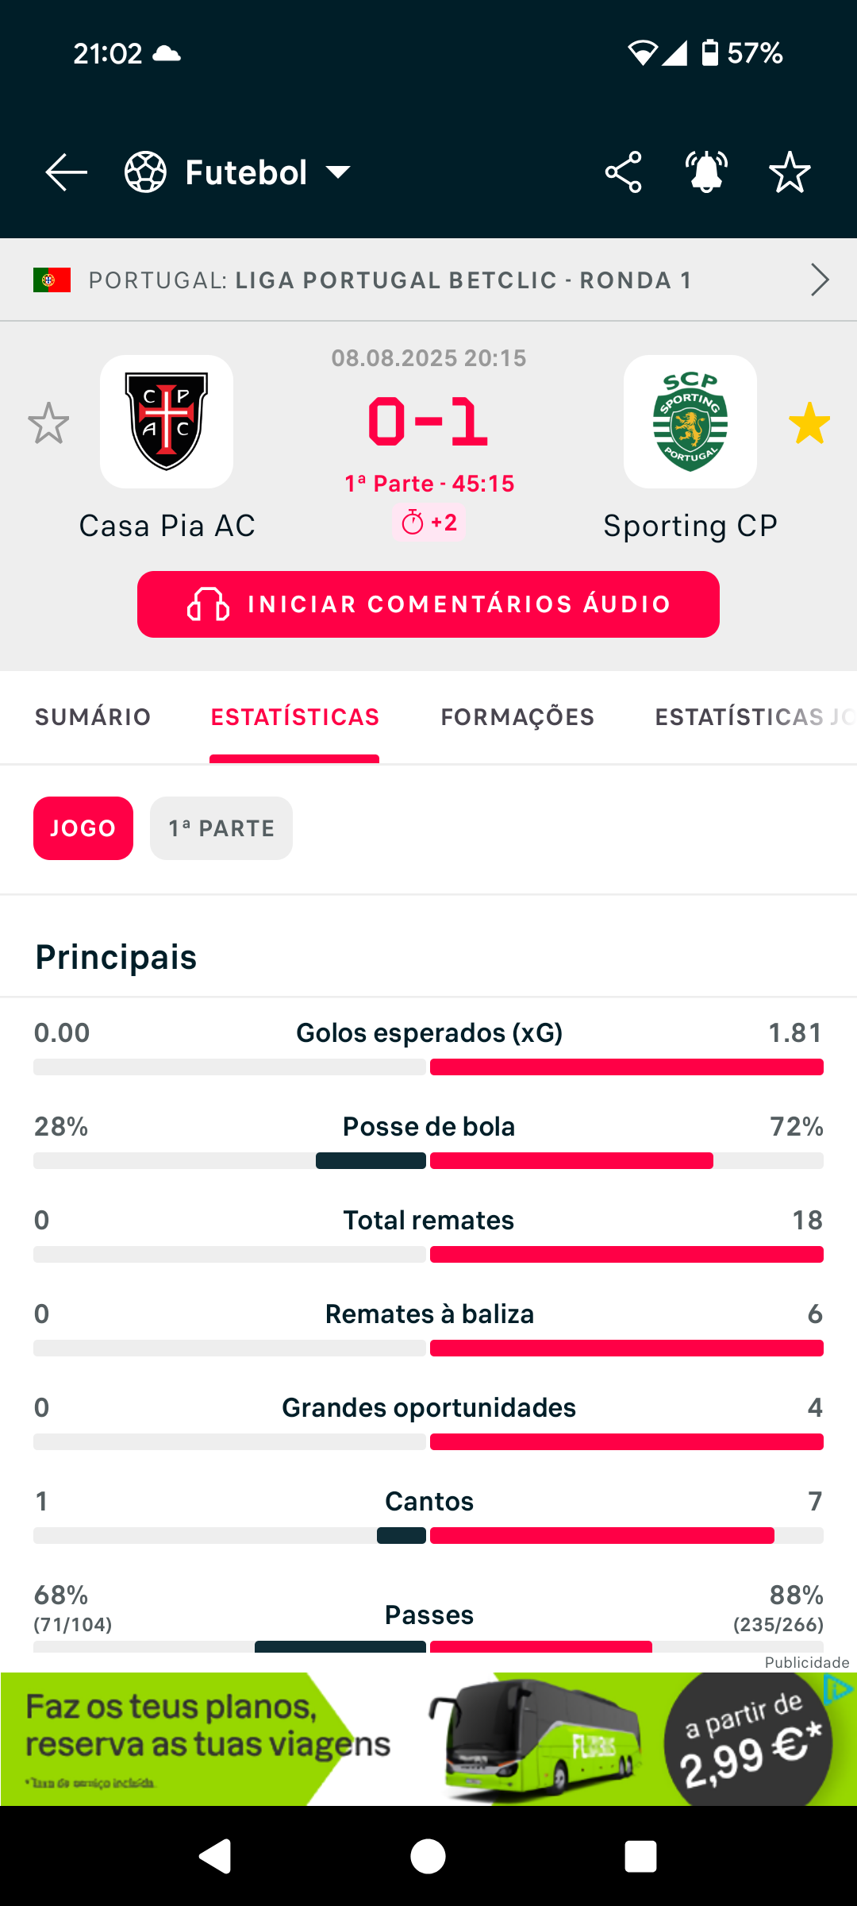
Task: Select the Jogo stats filter
Action: click(83, 828)
